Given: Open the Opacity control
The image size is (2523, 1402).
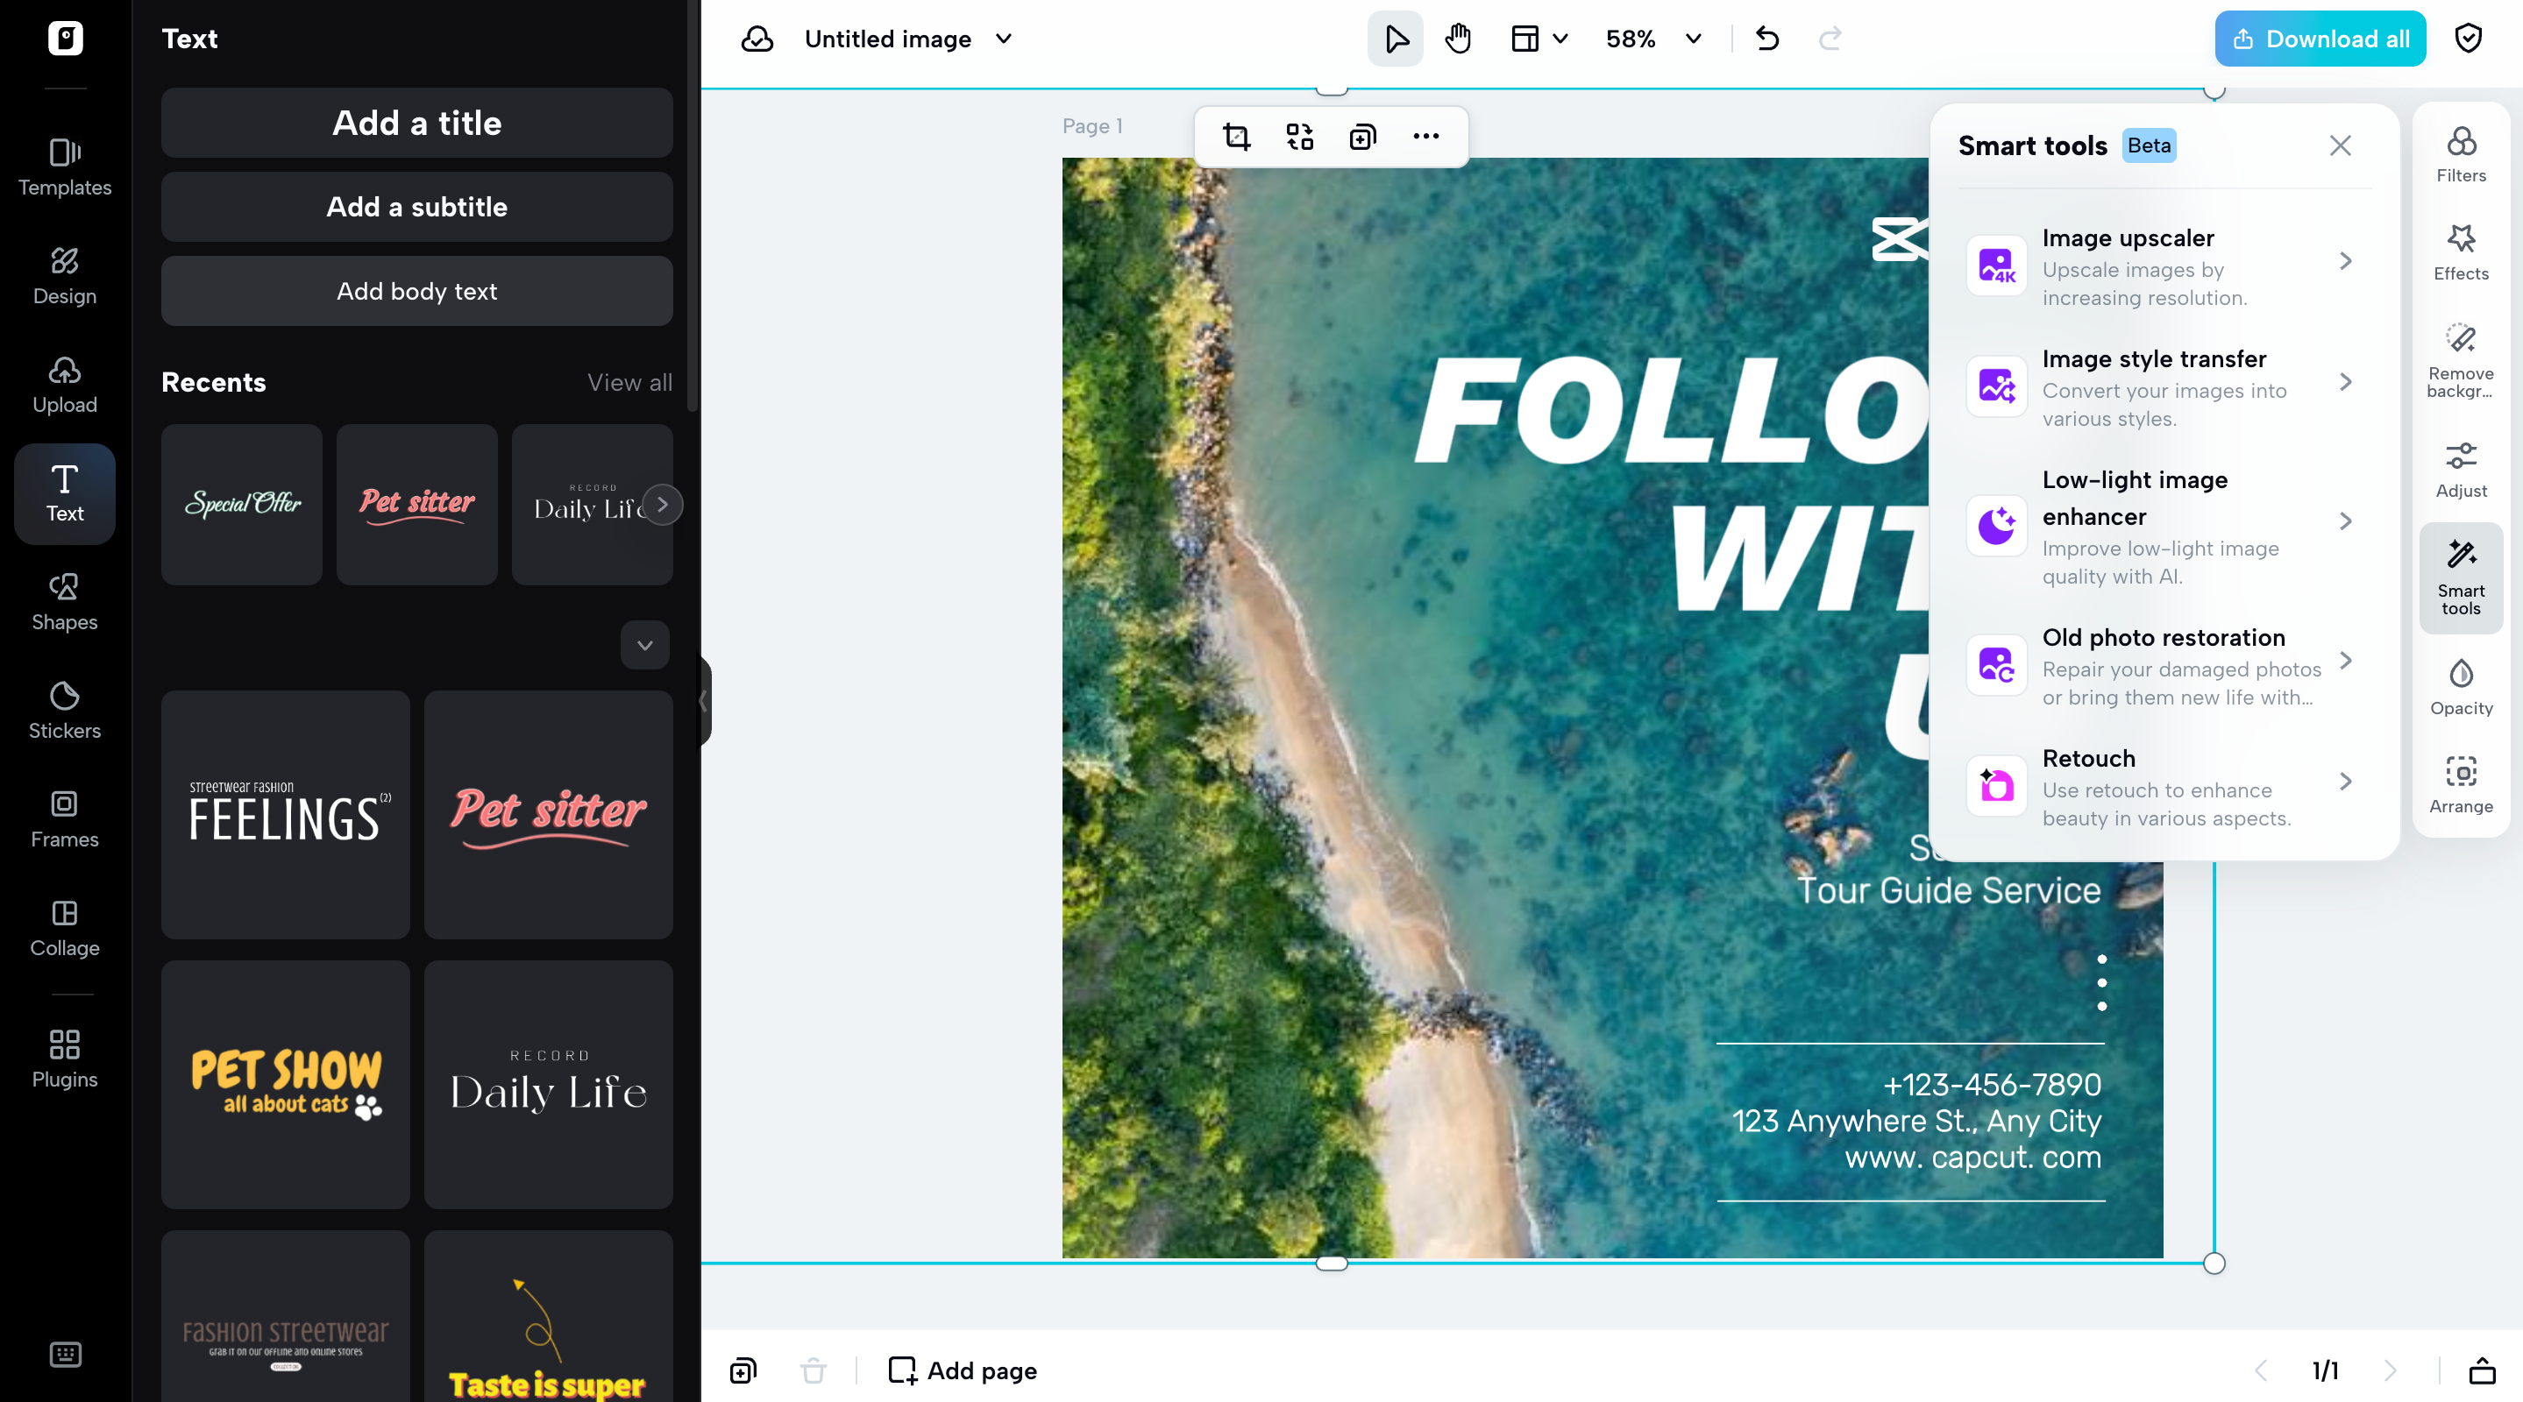Looking at the screenshot, I should [2462, 687].
